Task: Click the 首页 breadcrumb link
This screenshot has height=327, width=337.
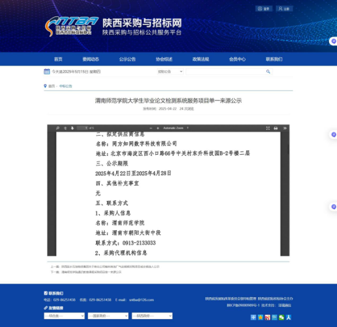Action: (52, 86)
